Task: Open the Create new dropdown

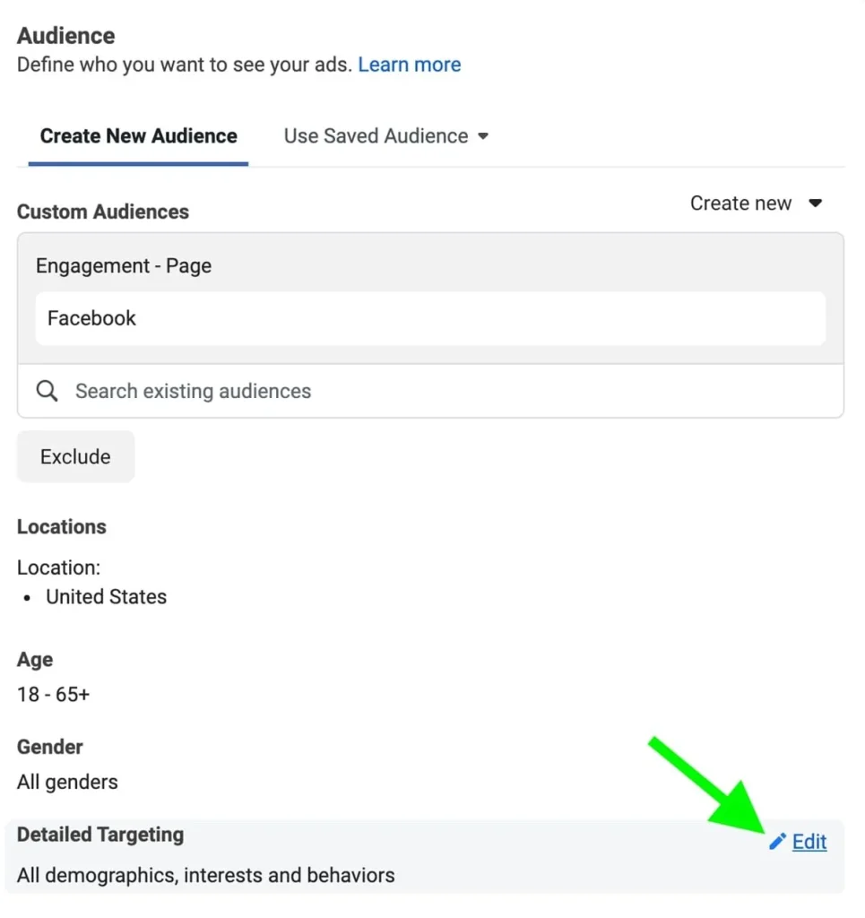Action: coord(740,204)
